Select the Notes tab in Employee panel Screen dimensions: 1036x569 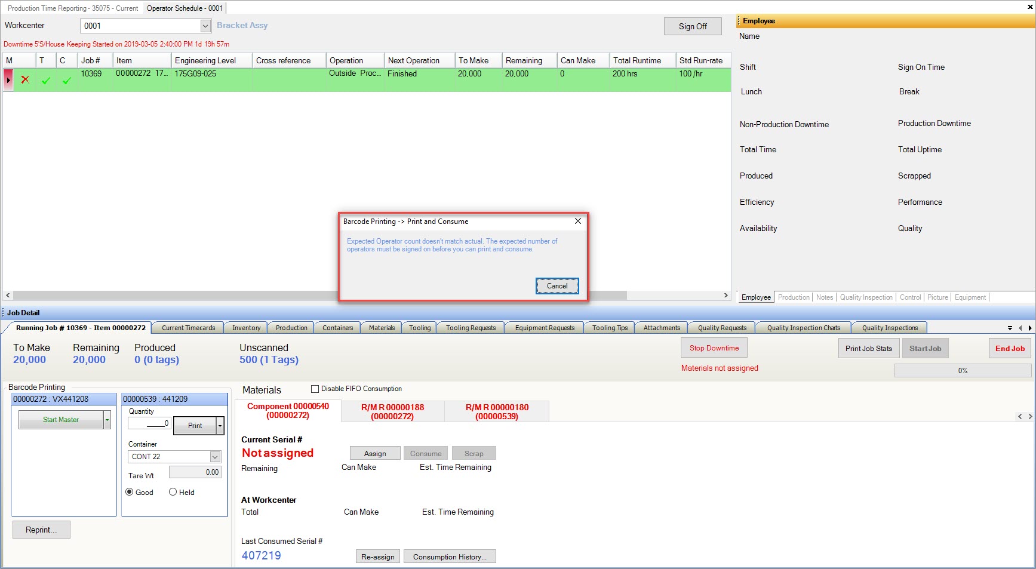coord(825,297)
